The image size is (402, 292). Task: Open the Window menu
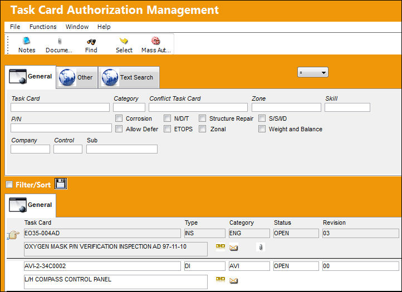[77, 27]
